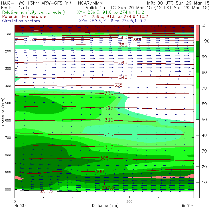
Task: Click the 'Valid: 15 UTC Sun 29 Mar 15' text
Action: point(119,7)
